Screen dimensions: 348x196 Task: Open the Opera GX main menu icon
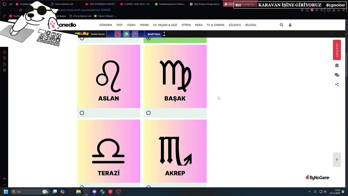coord(4,4)
